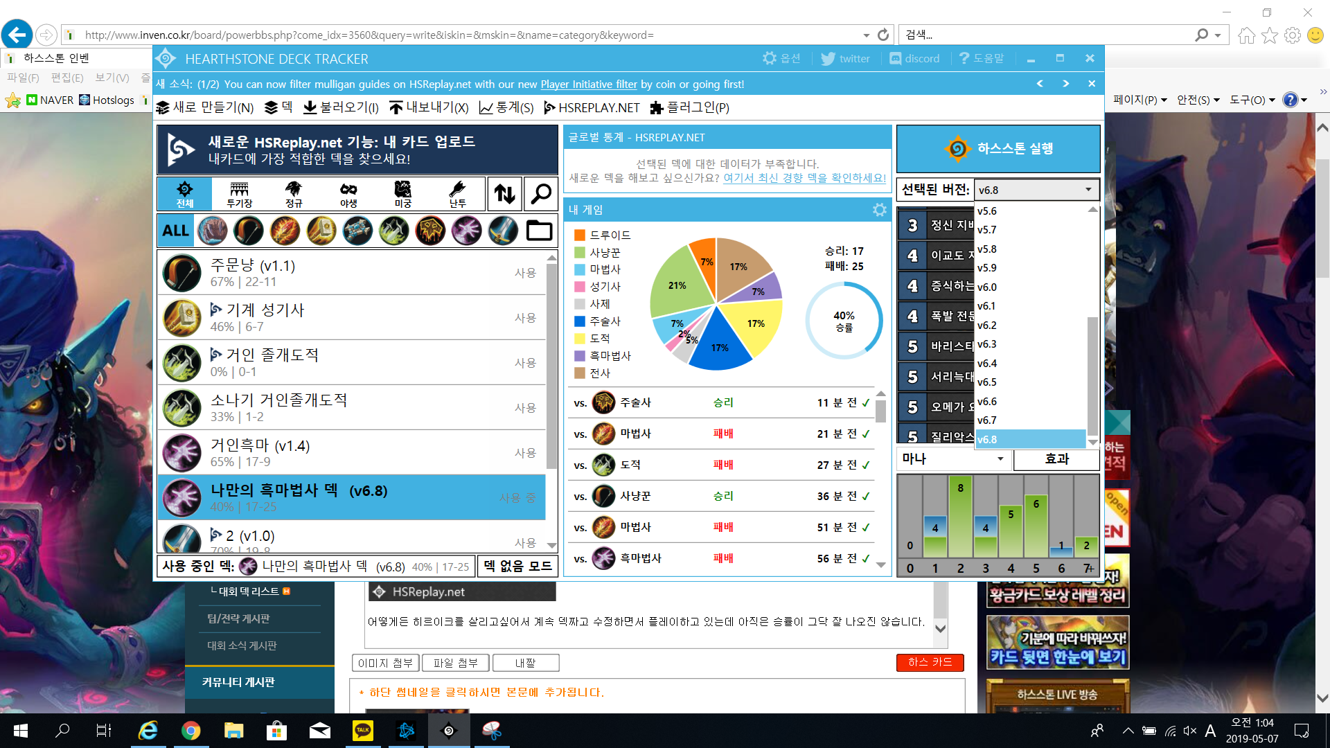Choose v6.5 in version list
Screen dimensions: 1330x748
(x=1030, y=382)
